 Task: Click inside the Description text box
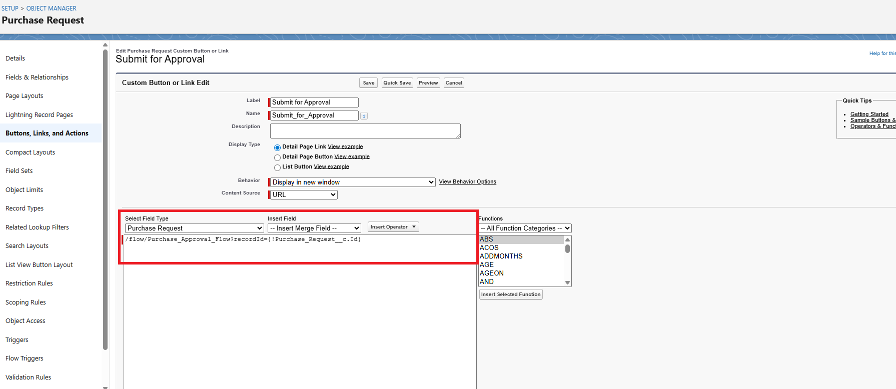365,131
